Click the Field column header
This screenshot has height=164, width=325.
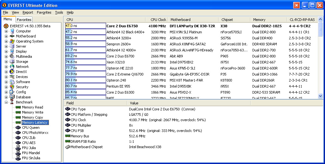tap(96, 103)
